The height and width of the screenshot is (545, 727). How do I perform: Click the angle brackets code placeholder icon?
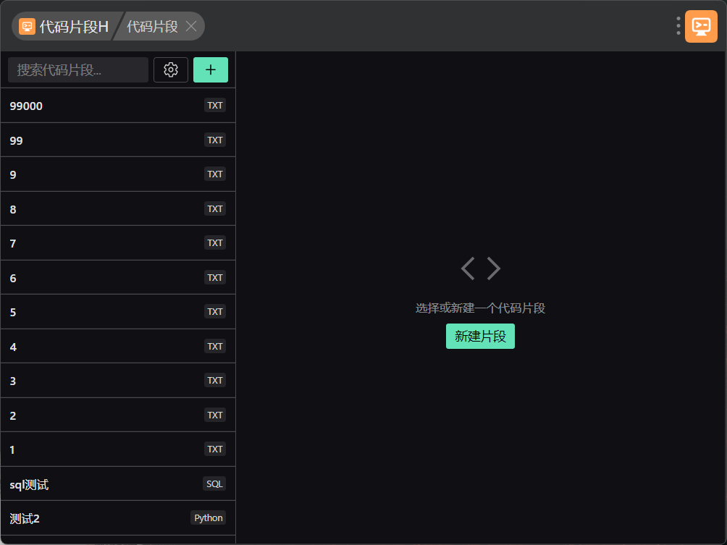[480, 269]
